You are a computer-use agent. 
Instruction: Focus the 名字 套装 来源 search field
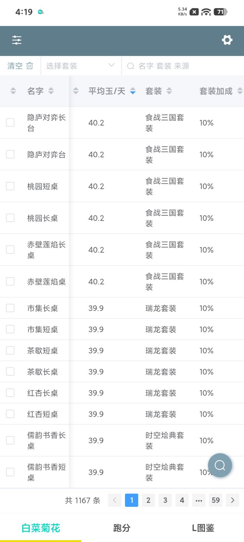tap(183, 66)
